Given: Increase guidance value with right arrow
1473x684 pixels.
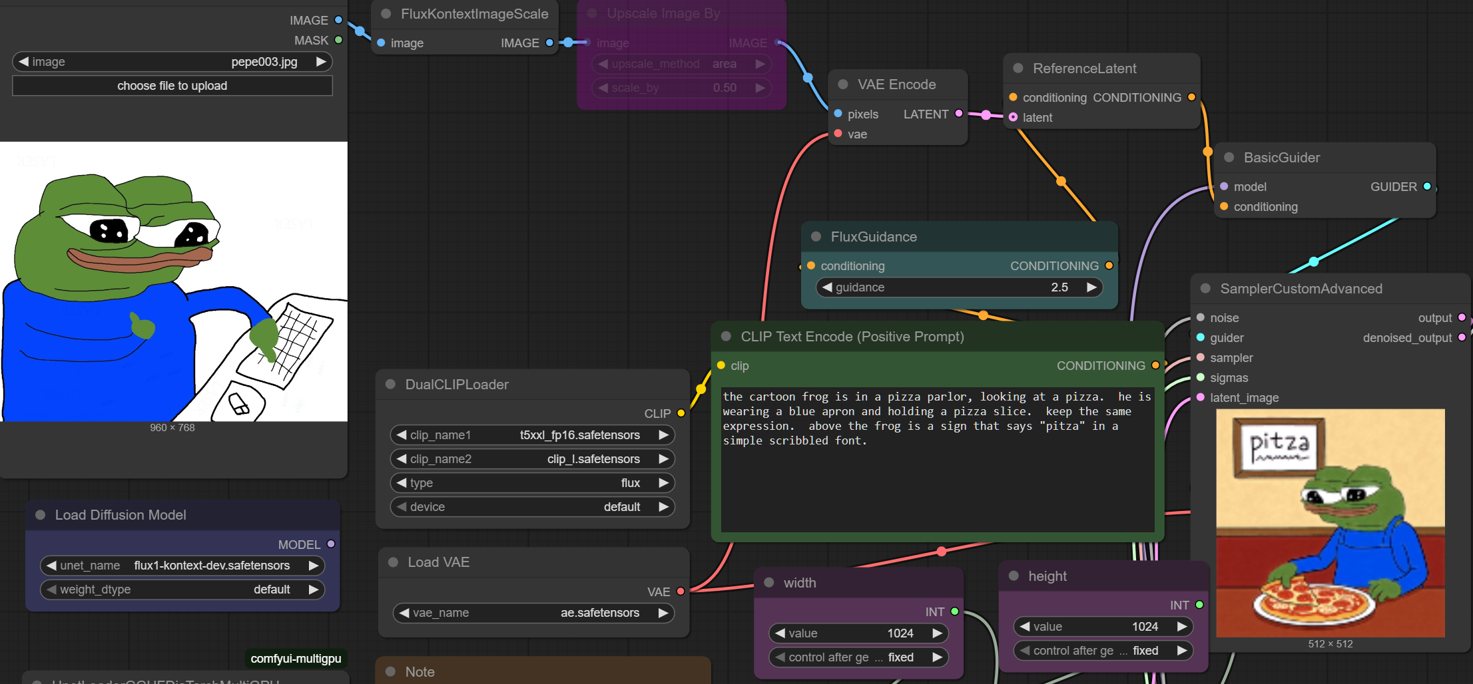Looking at the screenshot, I should click(x=1091, y=287).
